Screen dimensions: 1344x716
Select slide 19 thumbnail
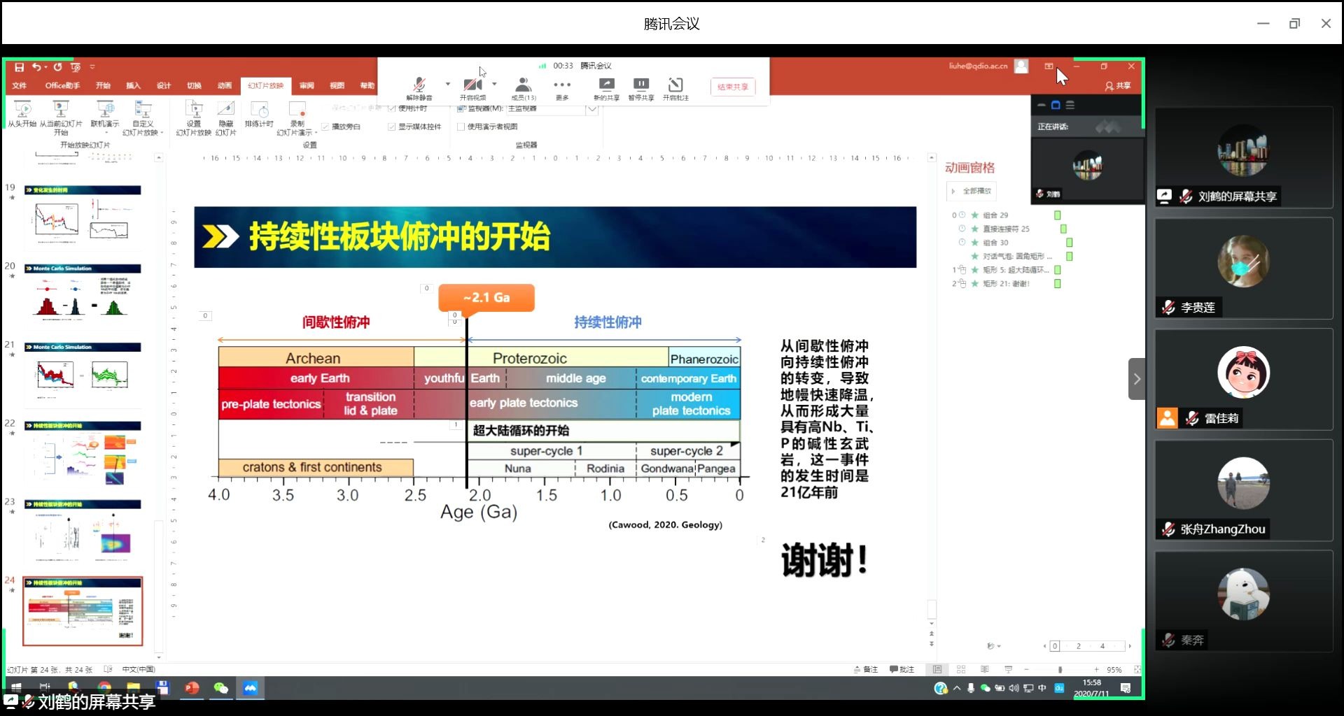(x=83, y=217)
